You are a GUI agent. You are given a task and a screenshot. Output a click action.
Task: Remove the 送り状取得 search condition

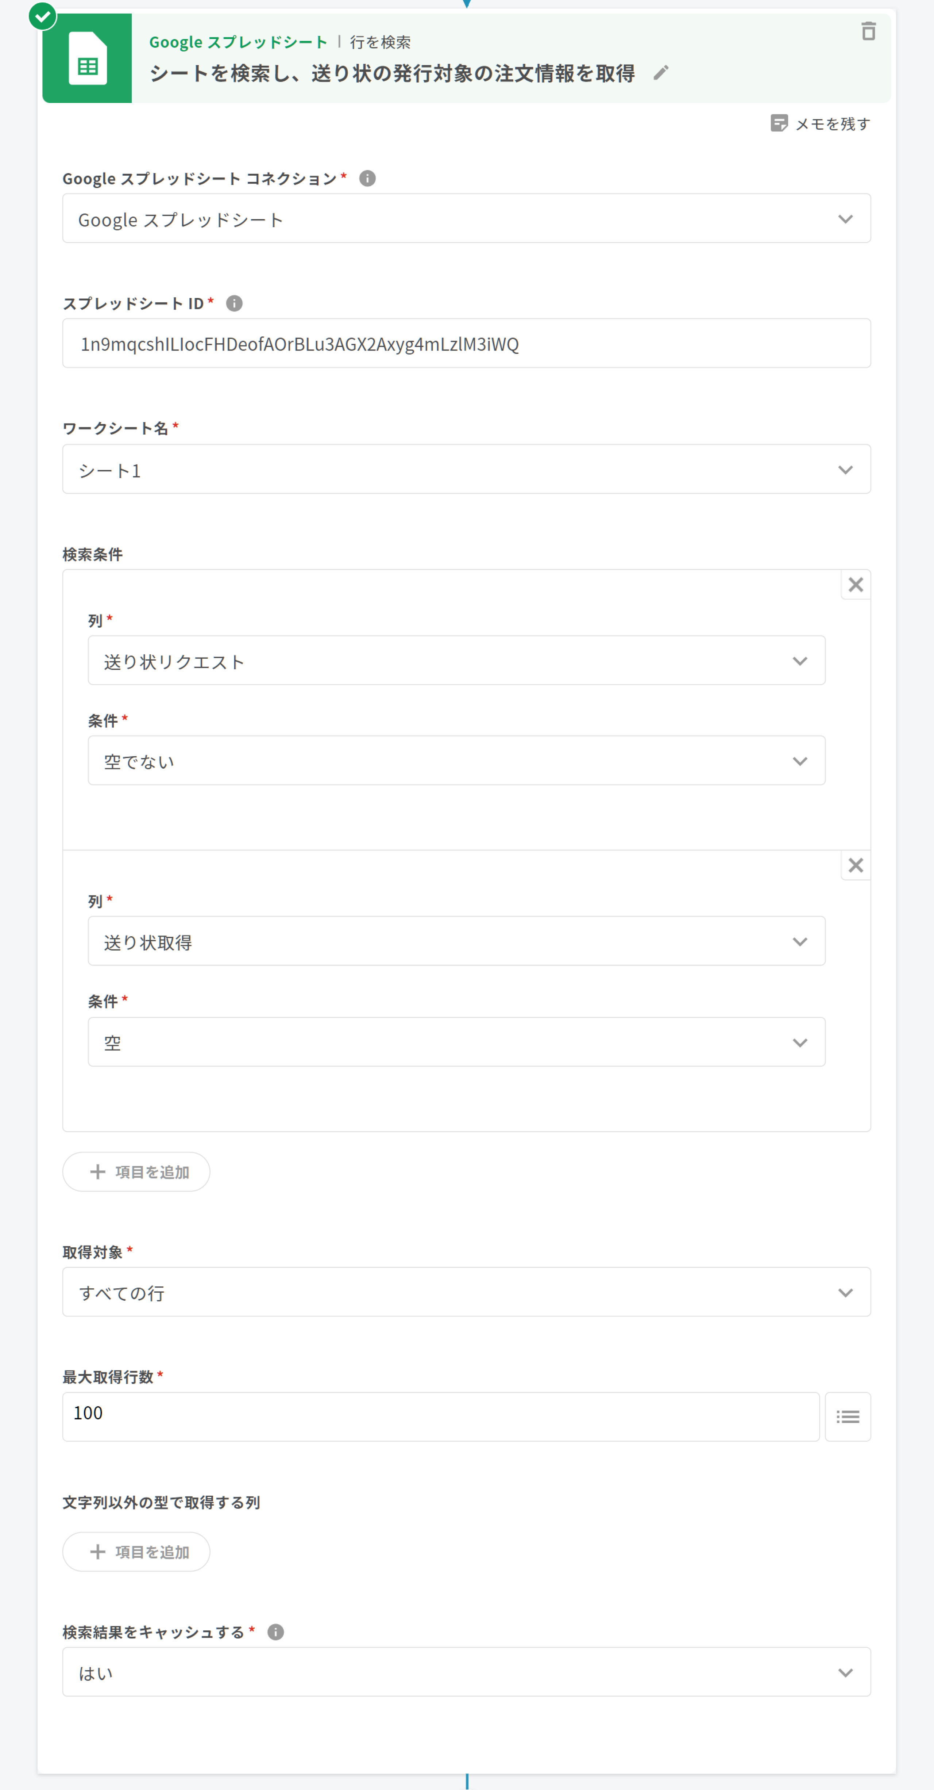[856, 866]
